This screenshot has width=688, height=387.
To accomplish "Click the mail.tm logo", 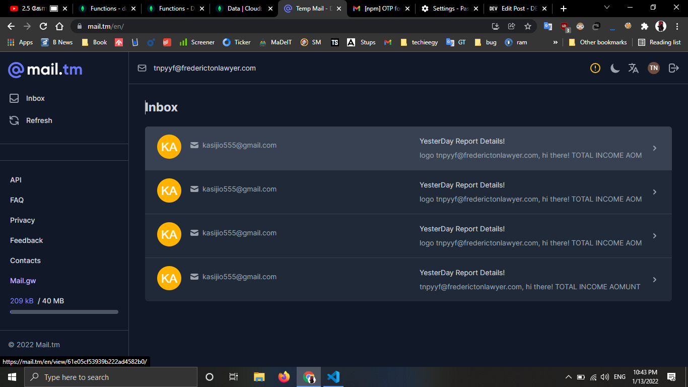I will [x=45, y=70].
